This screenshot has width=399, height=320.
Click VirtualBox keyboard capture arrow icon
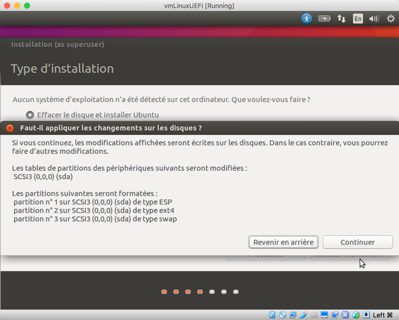366,315
